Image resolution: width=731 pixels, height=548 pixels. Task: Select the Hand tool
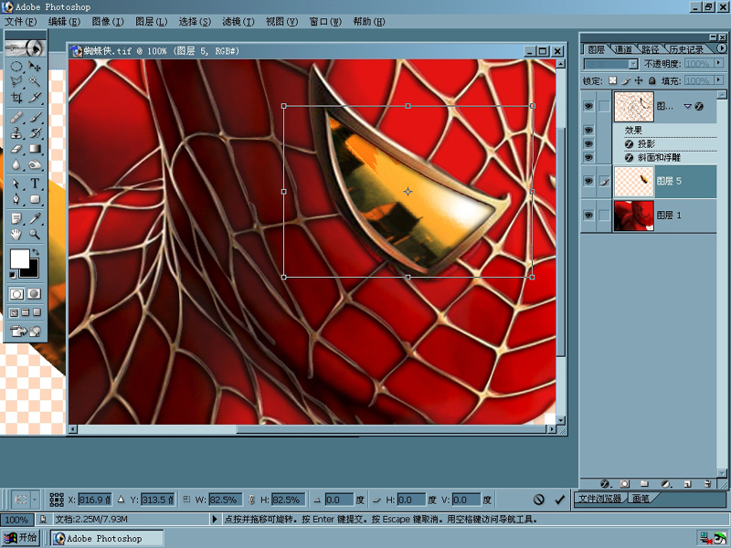16,234
